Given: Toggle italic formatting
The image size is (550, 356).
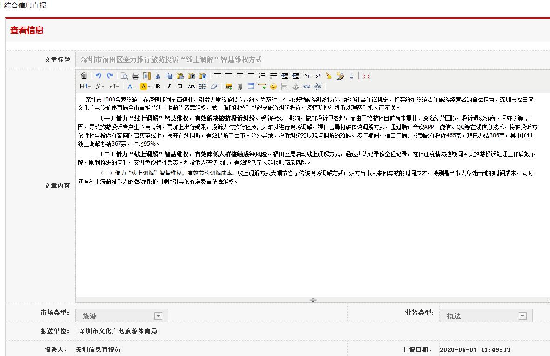Looking at the screenshot, I should point(169,87).
